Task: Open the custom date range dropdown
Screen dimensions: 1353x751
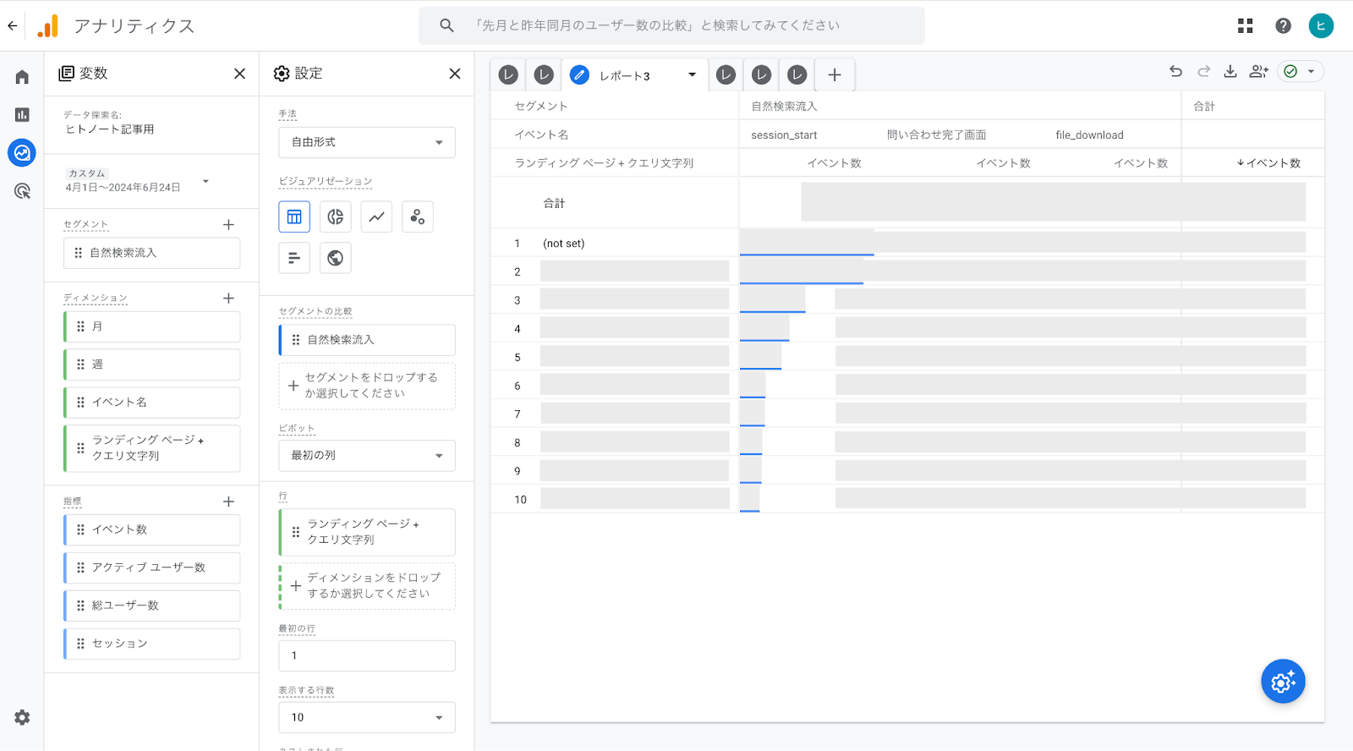Action: tap(136, 180)
